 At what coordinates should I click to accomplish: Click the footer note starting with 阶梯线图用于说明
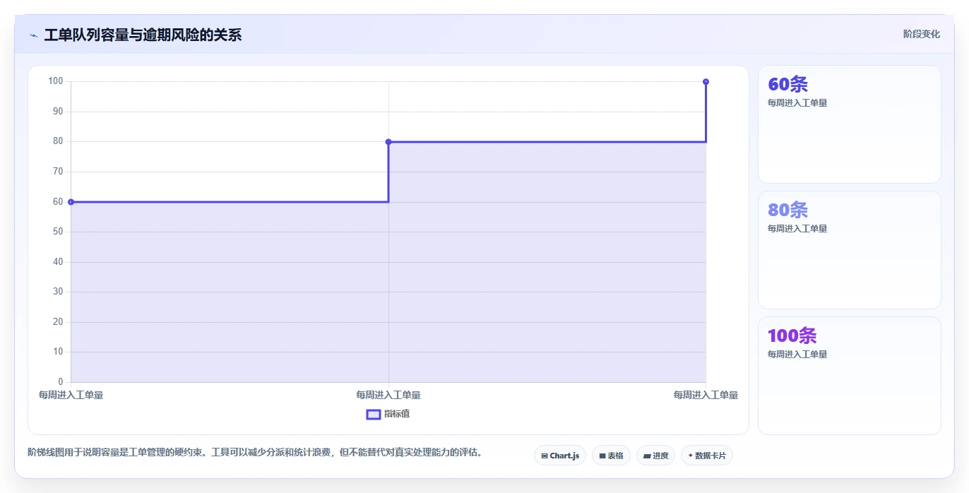point(255,453)
